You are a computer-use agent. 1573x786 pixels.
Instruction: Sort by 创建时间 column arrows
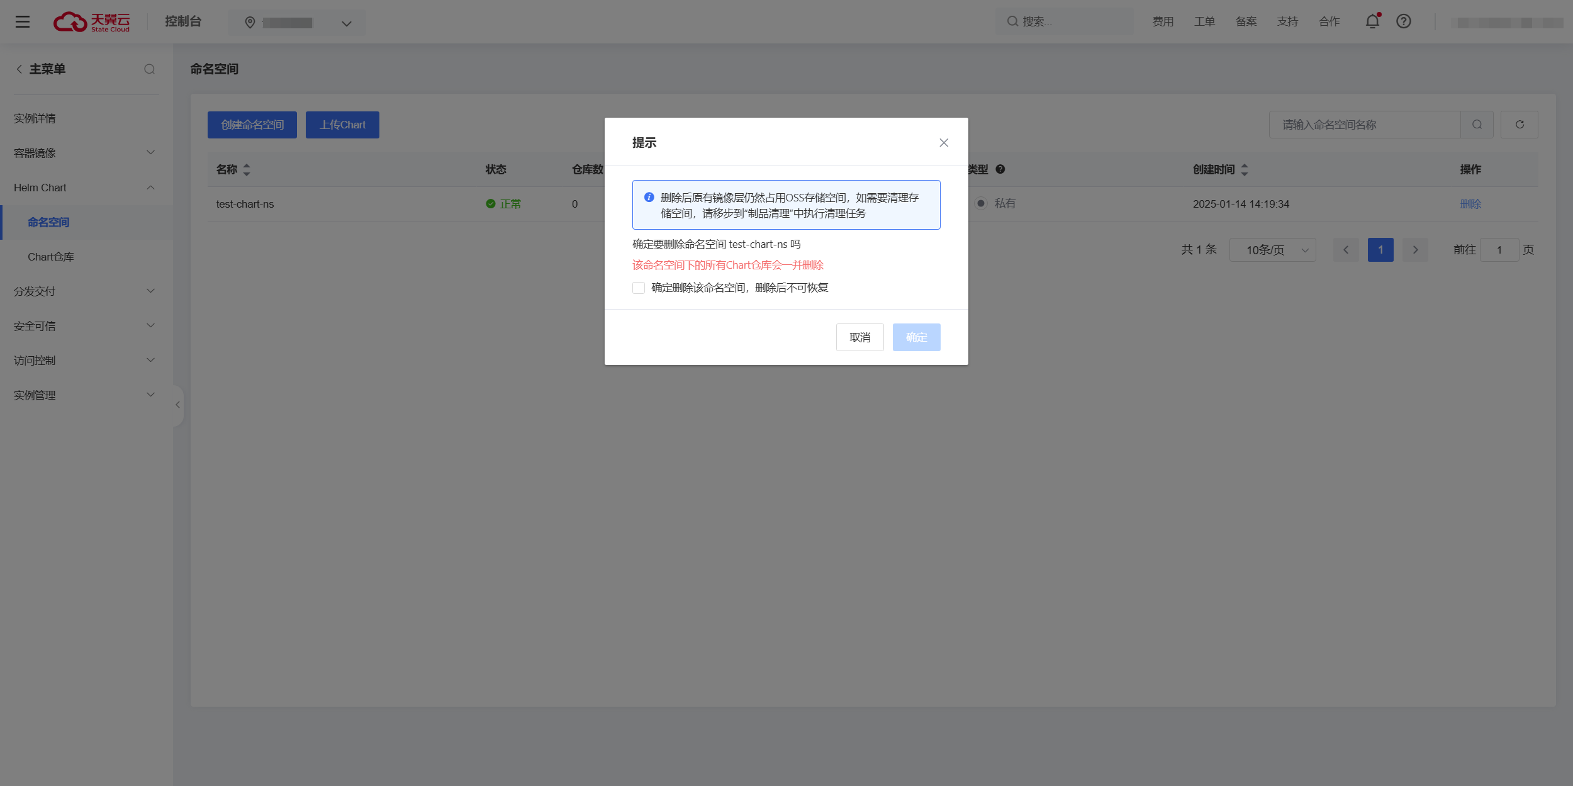pyautogui.click(x=1244, y=169)
